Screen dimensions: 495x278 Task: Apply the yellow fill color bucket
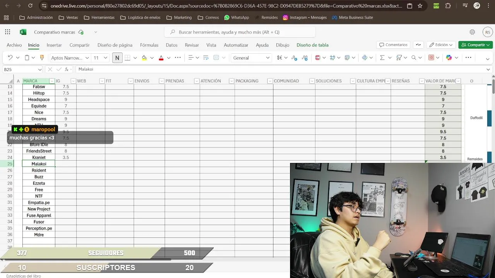(x=144, y=58)
